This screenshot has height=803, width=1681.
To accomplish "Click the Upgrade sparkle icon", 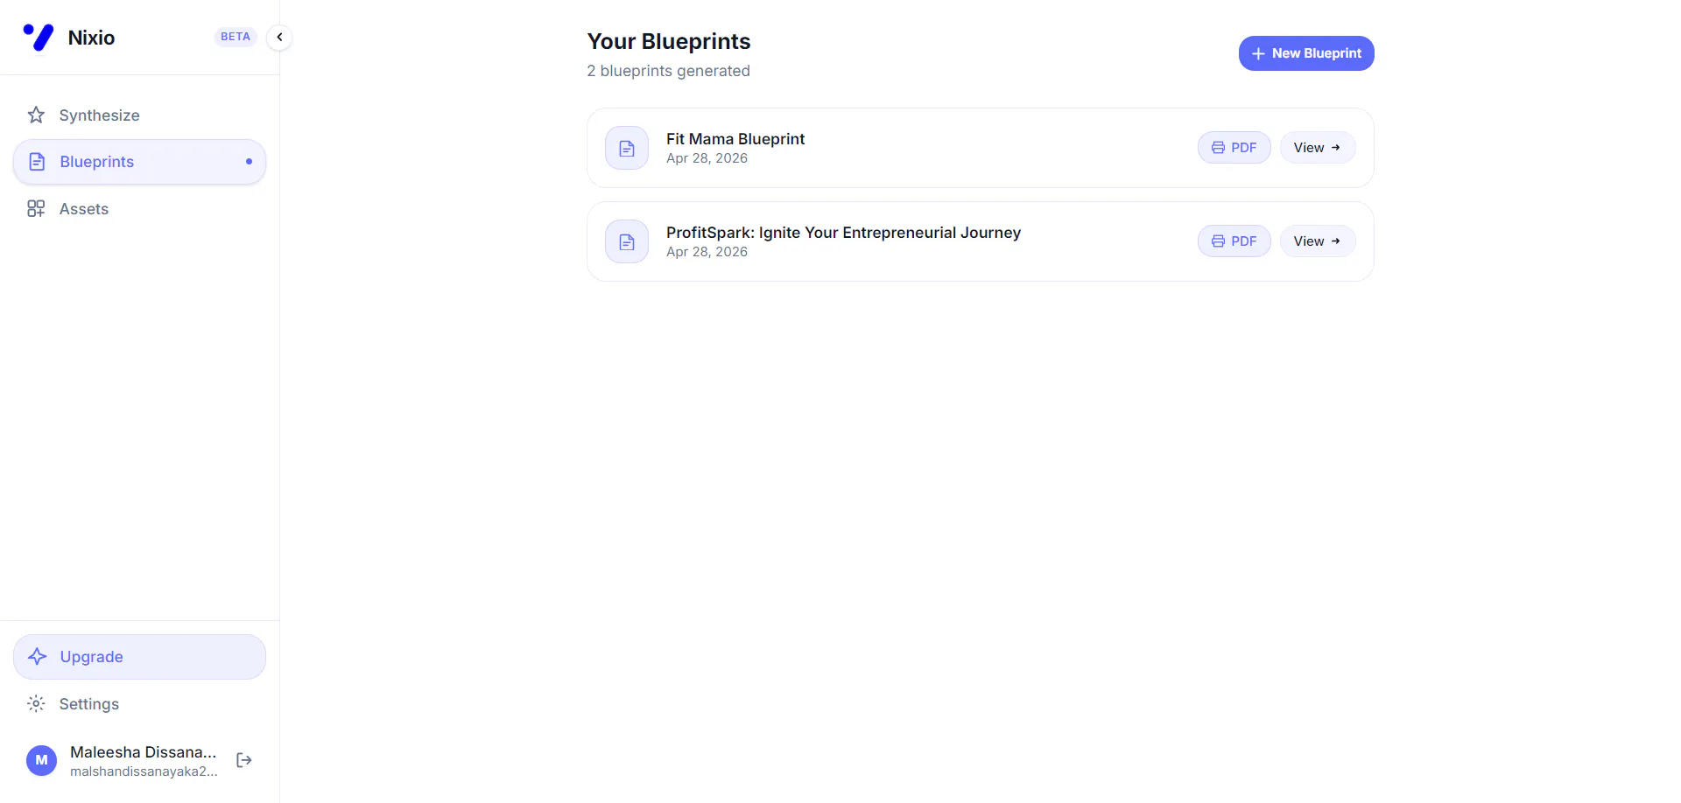I will point(37,657).
